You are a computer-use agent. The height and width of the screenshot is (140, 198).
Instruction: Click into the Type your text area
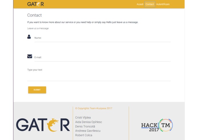[99, 74]
